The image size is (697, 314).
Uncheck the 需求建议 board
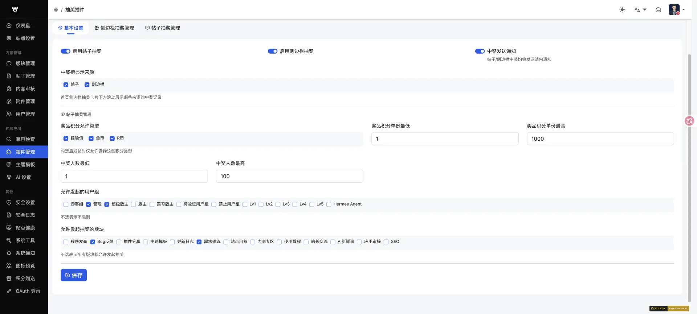199,242
